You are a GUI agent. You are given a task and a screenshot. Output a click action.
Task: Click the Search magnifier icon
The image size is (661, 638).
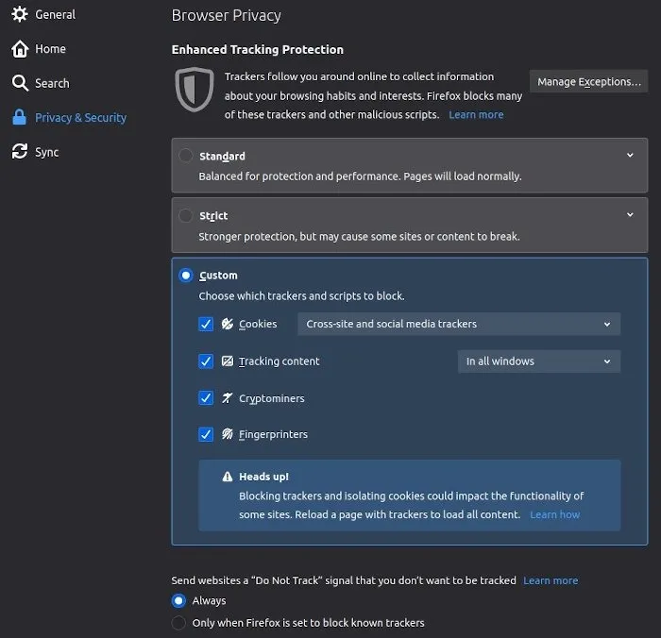(x=20, y=83)
